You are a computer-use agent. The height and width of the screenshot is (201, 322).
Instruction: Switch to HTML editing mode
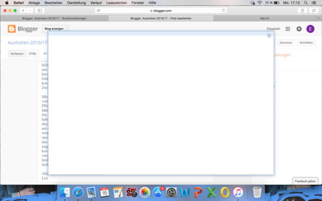32,54
